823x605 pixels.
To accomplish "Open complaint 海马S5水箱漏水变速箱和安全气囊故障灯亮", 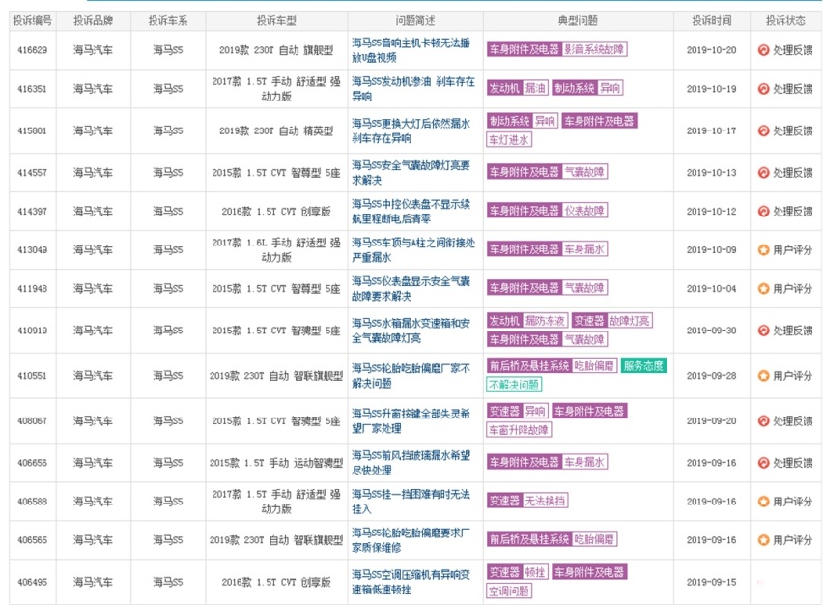I will pyautogui.click(x=411, y=331).
